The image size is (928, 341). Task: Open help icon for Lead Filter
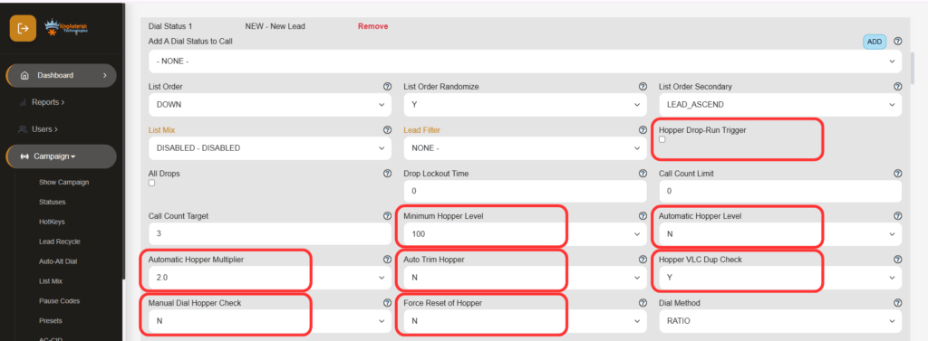[x=643, y=130]
